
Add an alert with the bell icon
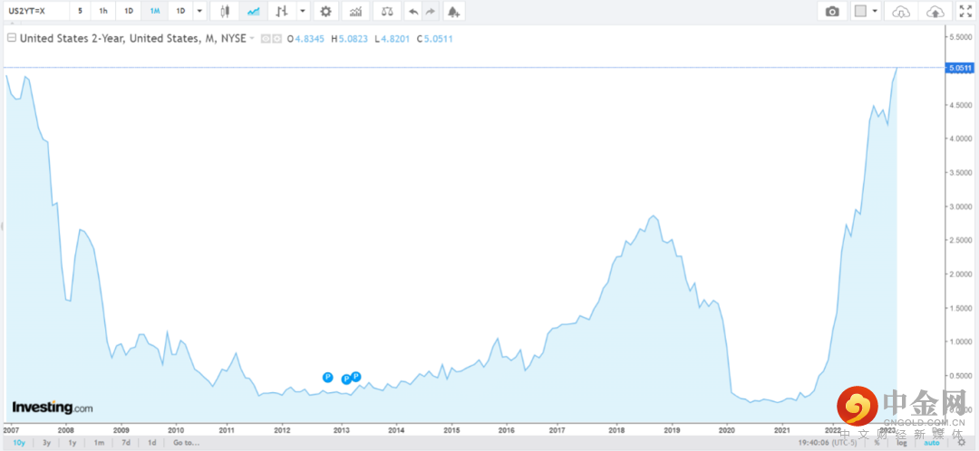[454, 11]
